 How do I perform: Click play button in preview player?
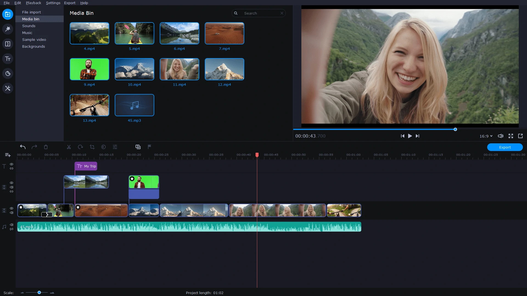click(410, 136)
